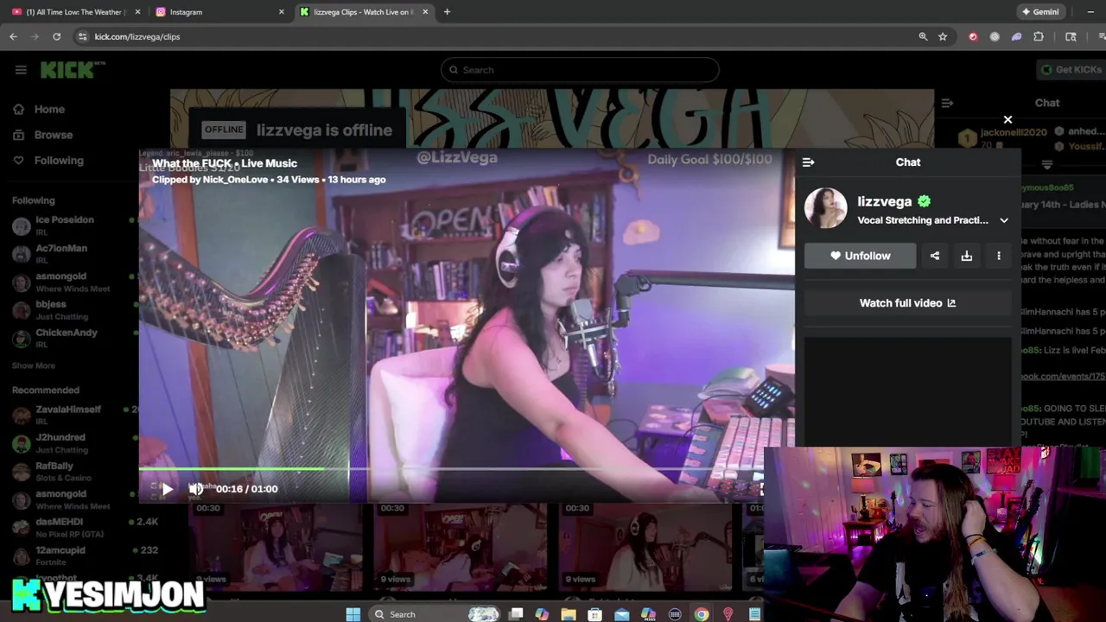Collapse background chat panel arrow icon
This screenshot has height=622, width=1106.
(x=947, y=103)
